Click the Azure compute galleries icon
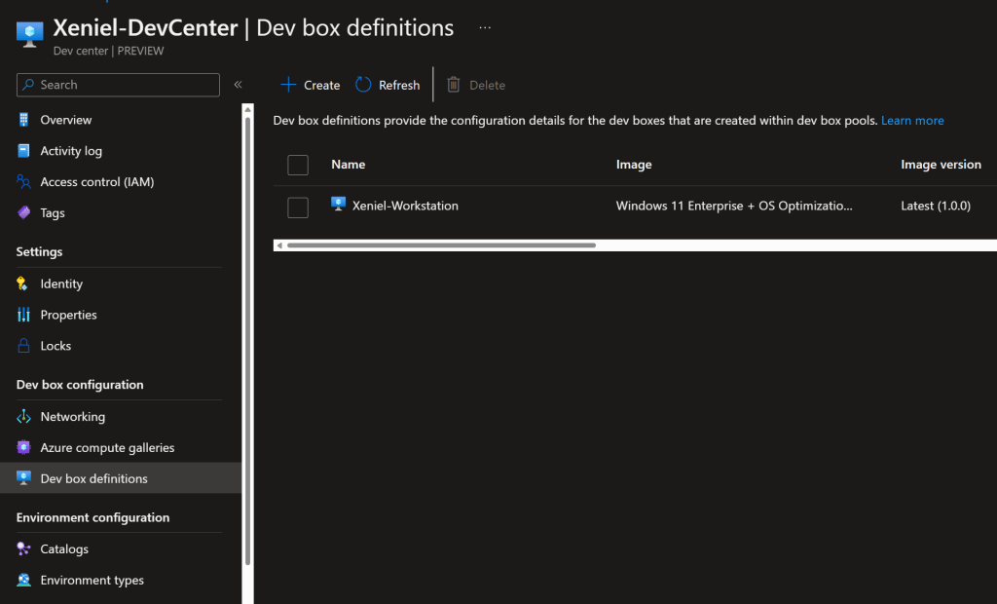This screenshot has width=997, height=604. (24, 448)
